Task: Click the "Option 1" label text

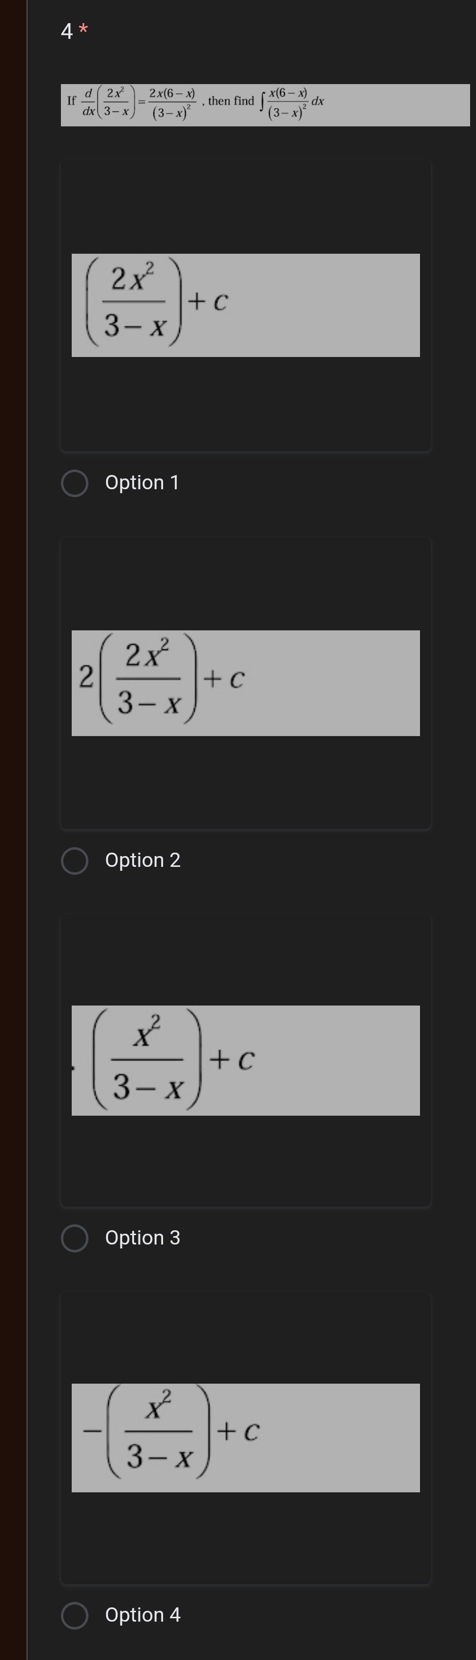Action: click(x=142, y=483)
